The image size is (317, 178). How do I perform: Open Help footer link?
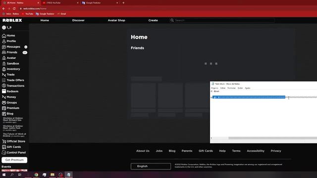pyautogui.click(x=222, y=151)
